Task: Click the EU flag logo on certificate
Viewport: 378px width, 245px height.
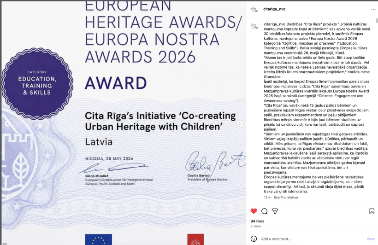Action: click(98, 239)
